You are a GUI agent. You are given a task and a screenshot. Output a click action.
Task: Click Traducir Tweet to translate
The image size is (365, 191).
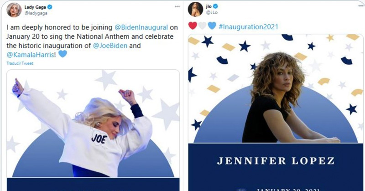[x=20, y=63]
